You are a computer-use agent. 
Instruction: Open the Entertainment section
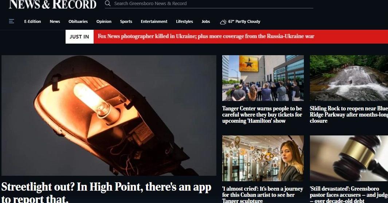(154, 21)
